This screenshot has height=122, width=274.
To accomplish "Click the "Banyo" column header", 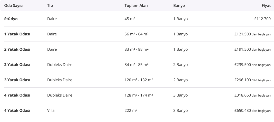I will (x=179, y=6).
